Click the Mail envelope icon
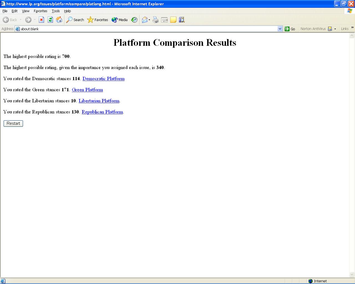Viewport: 355px width, 284px height. click(144, 20)
